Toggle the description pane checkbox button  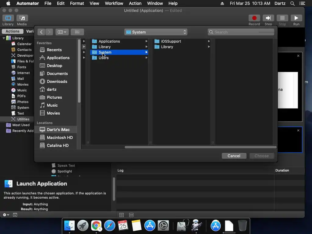(15, 215)
